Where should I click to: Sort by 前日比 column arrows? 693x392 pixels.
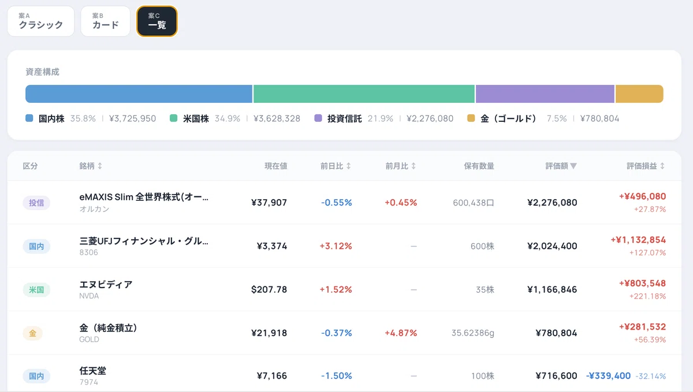click(349, 166)
